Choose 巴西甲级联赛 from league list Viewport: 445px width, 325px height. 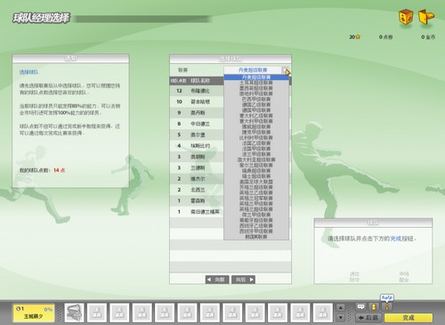point(256,99)
